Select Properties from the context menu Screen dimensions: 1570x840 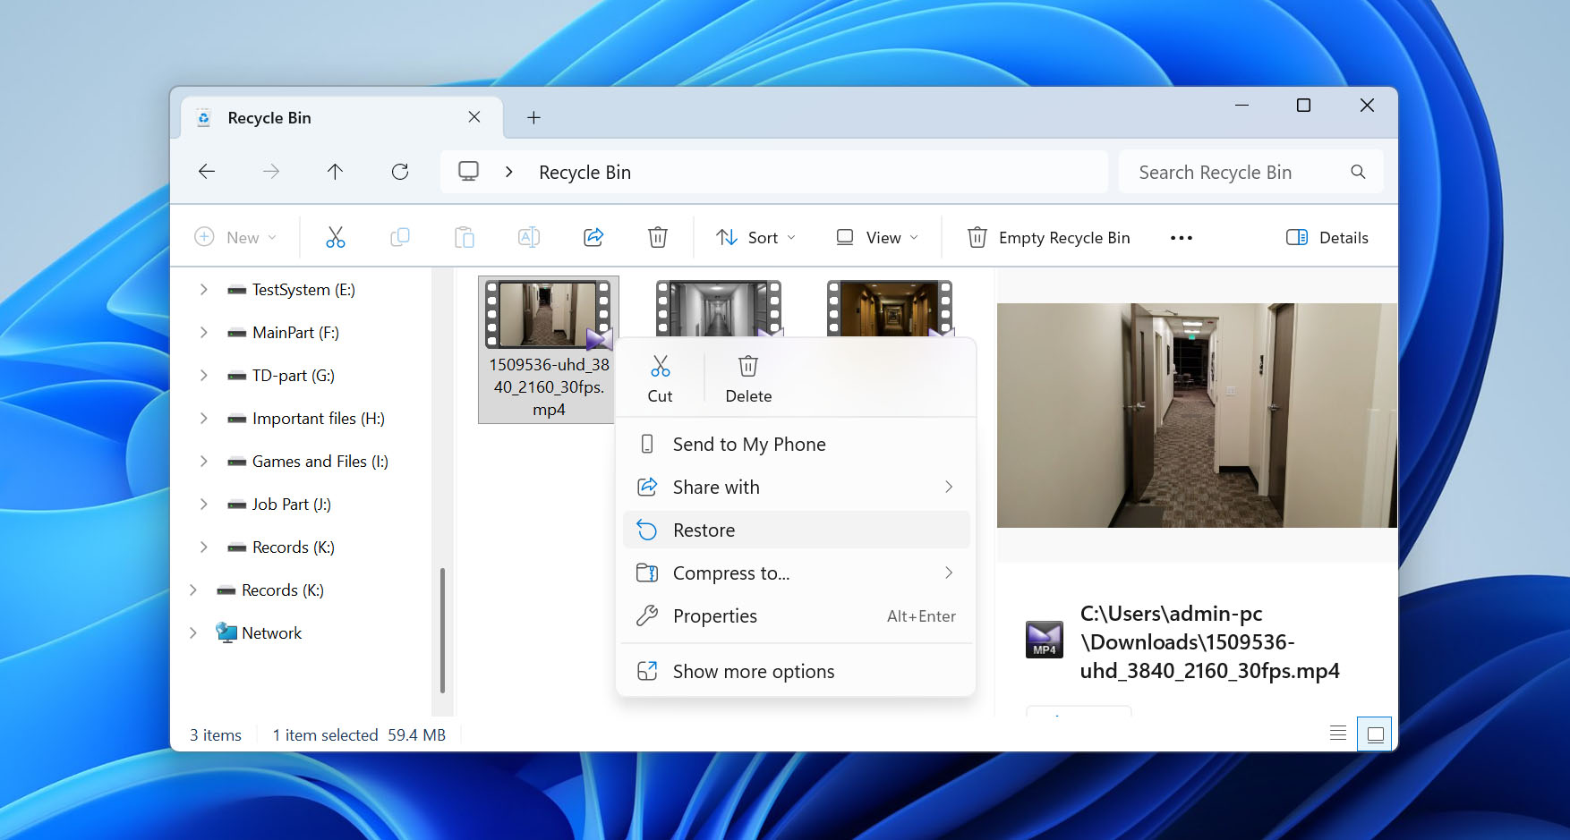tap(796, 616)
